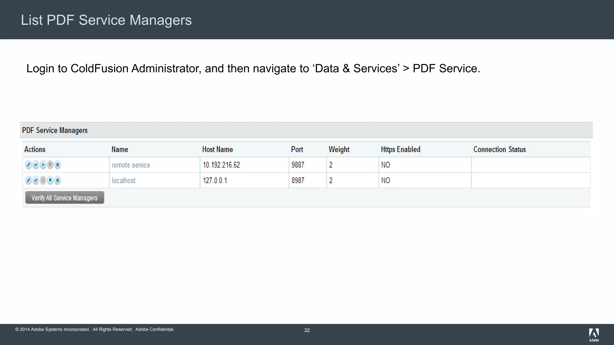Select the Connection Status column header
This screenshot has height=345, width=614.
click(x=500, y=149)
